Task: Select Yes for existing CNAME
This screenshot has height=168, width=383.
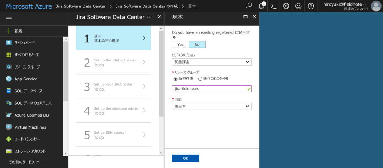Action: pos(180,44)
